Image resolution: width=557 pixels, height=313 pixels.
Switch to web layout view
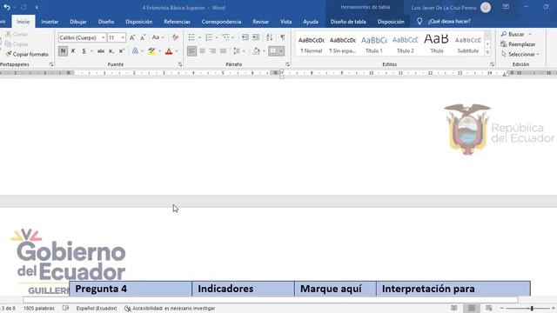tap(489, 308)
